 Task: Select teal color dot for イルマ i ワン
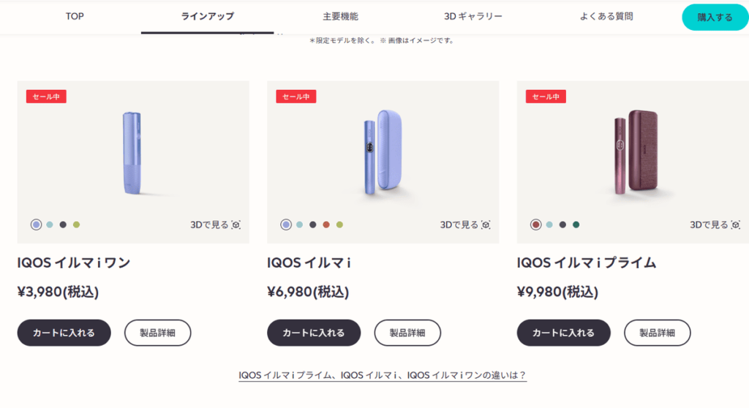pos(50,224)
